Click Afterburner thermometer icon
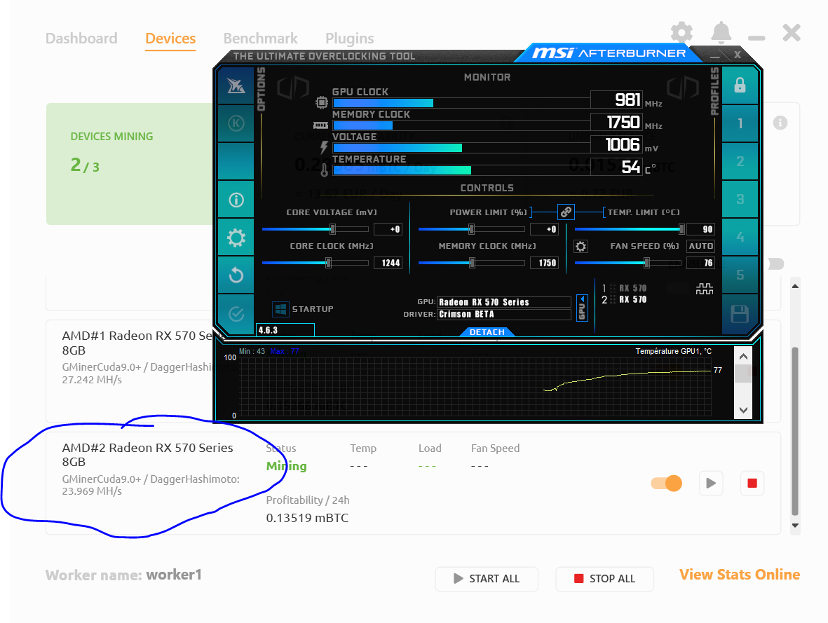 point(324,169)
